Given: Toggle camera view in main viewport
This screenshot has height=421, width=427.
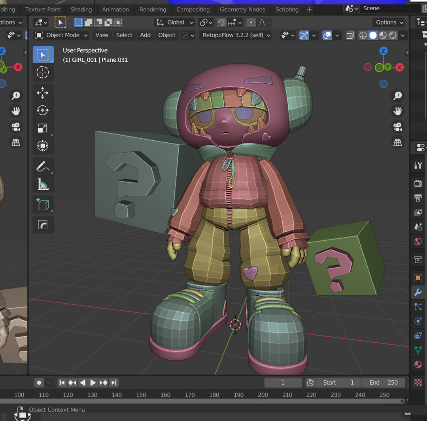Looking at the screenshot, I should point(397,126).
